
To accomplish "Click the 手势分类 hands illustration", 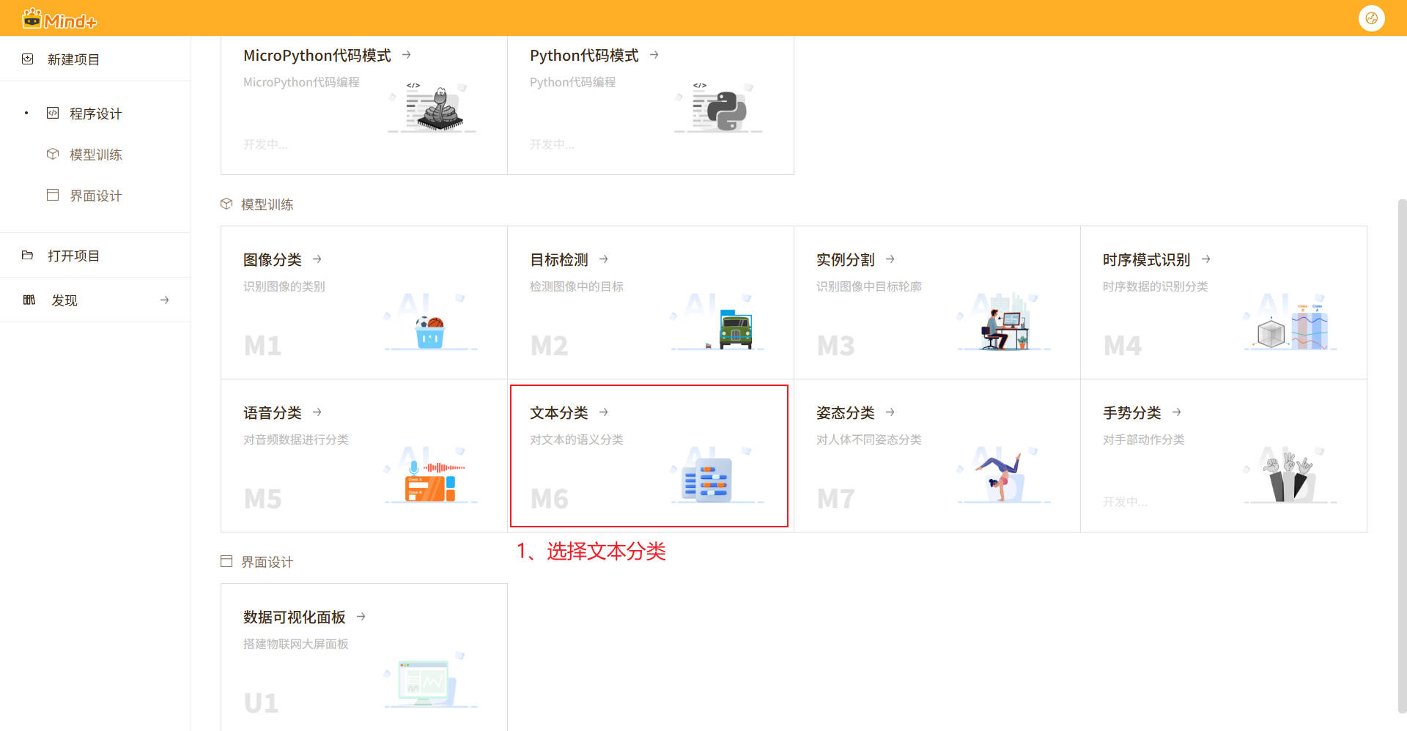I will (x=1291, y=475).
